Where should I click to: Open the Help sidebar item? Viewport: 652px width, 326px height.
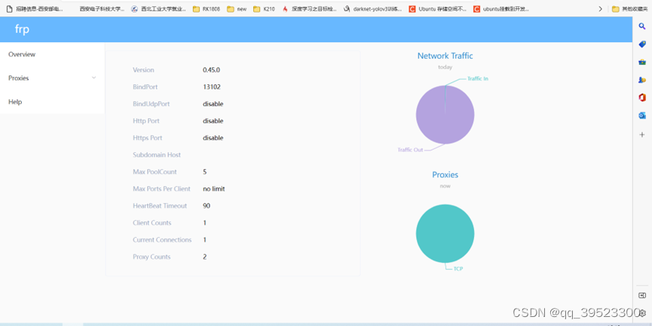click(x=52, y=102)
